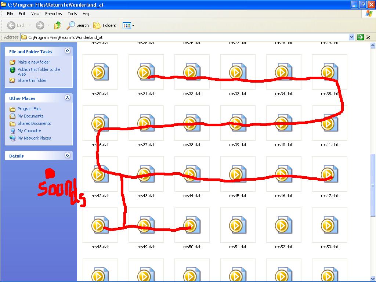Collapse the Other Places panel

[67, 98]
